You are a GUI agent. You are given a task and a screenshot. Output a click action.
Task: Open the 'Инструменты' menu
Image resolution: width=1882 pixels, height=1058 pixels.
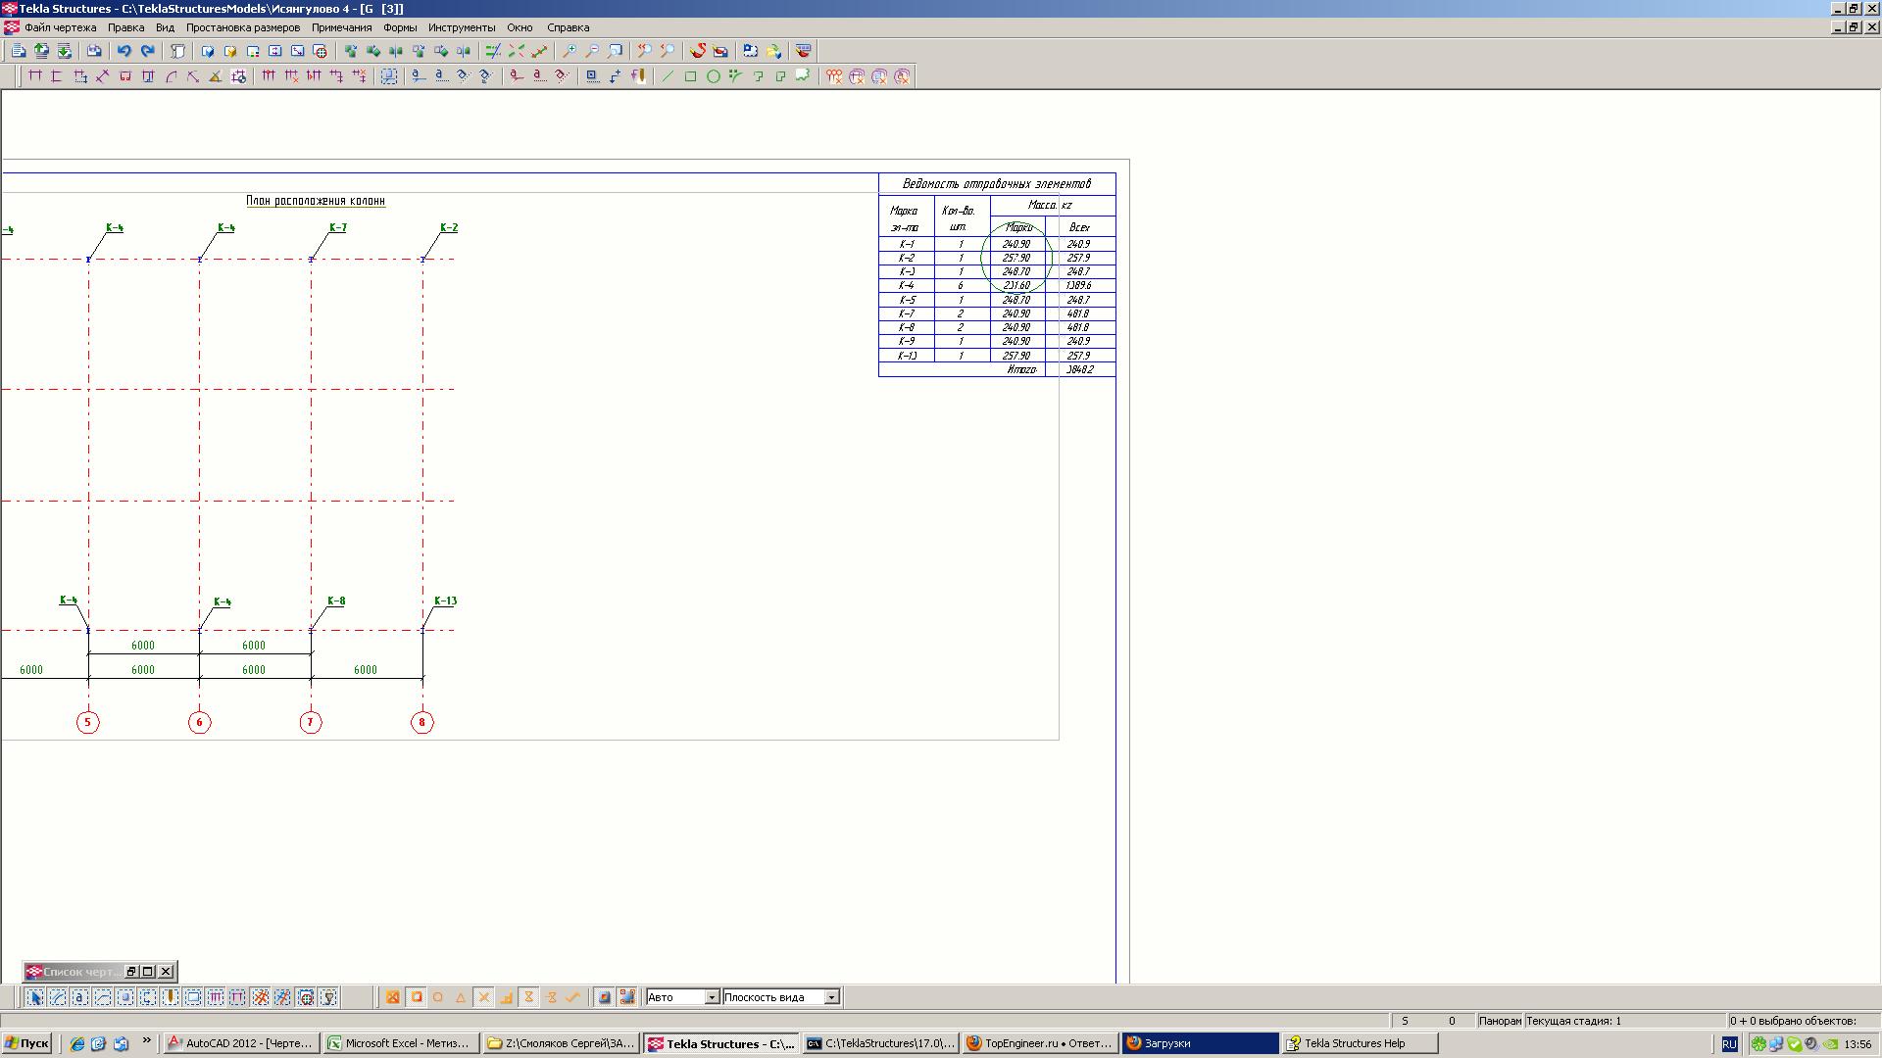point(461,27)
